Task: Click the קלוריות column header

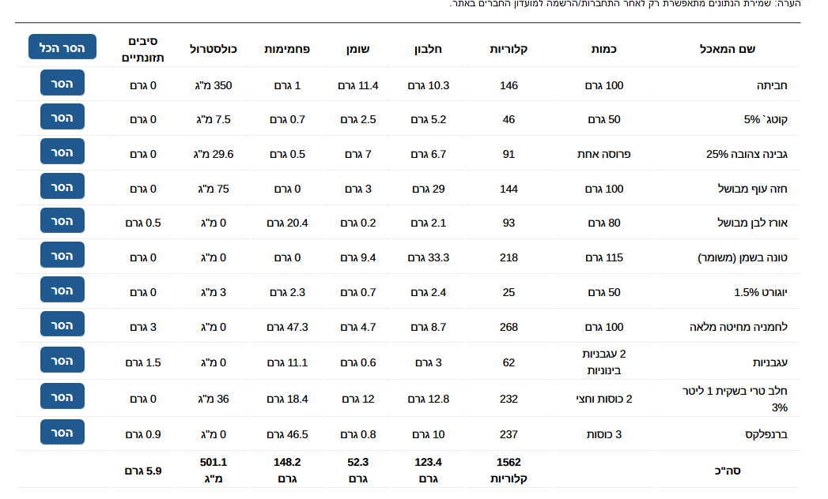Action: [509, 49]
